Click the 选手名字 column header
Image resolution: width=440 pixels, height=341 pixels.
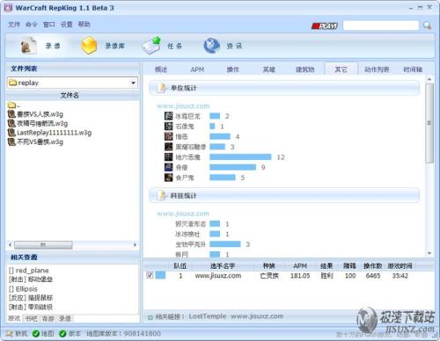pos(223,265)
